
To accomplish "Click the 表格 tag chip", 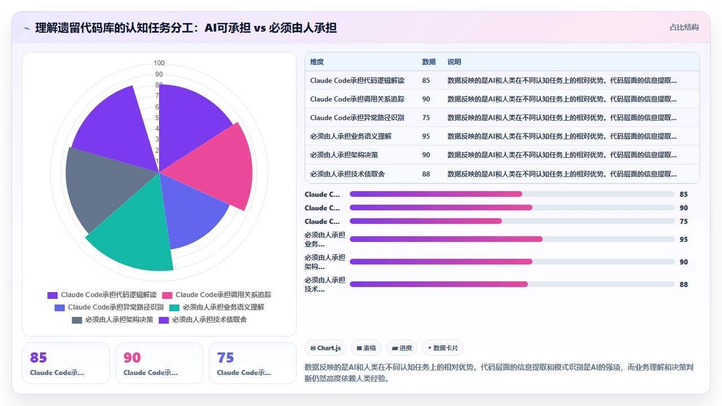I will click(367, 348).
